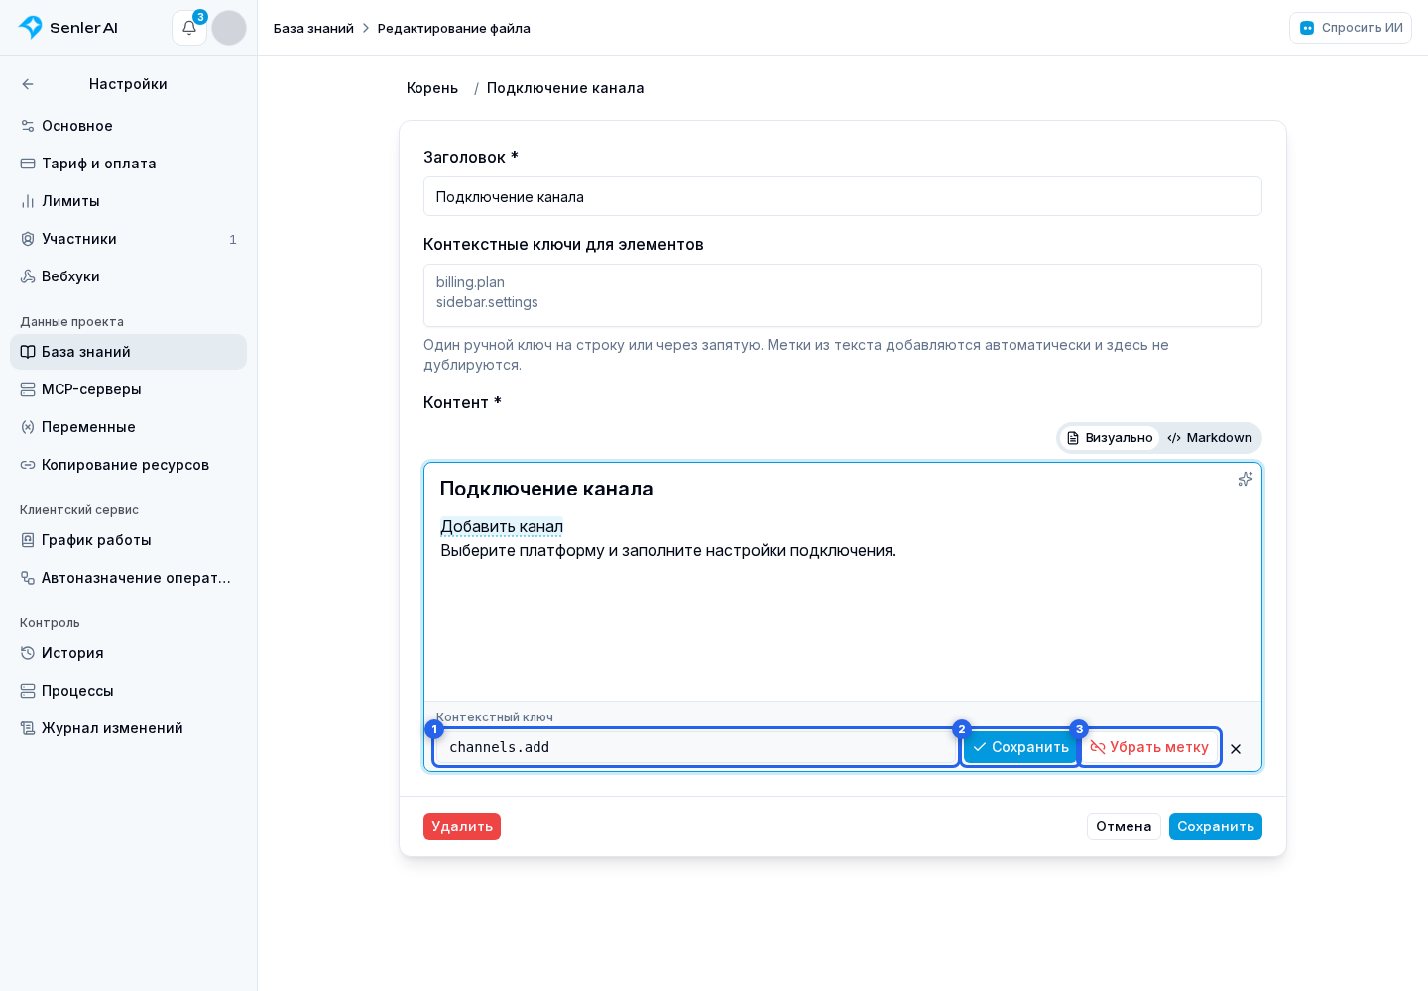
Task: Click Убрать метку button
Action: pos(1150,747)
